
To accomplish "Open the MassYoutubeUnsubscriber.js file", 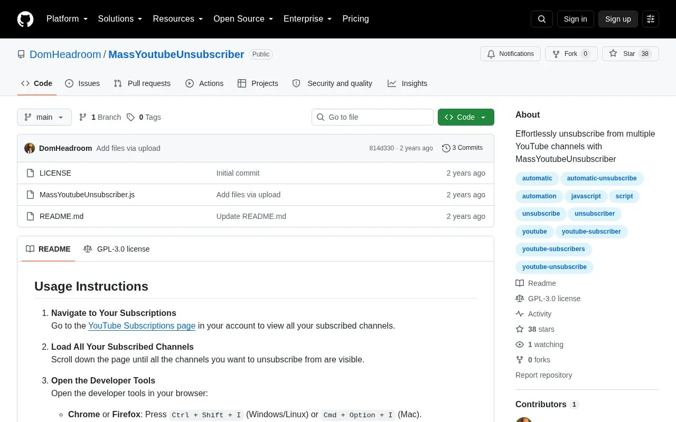I will pyautogui.click(x=87, y=195).
